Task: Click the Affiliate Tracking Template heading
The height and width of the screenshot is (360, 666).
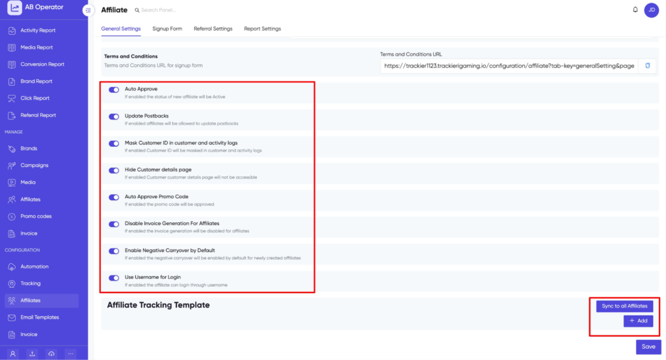Action: tap(158, 305)
